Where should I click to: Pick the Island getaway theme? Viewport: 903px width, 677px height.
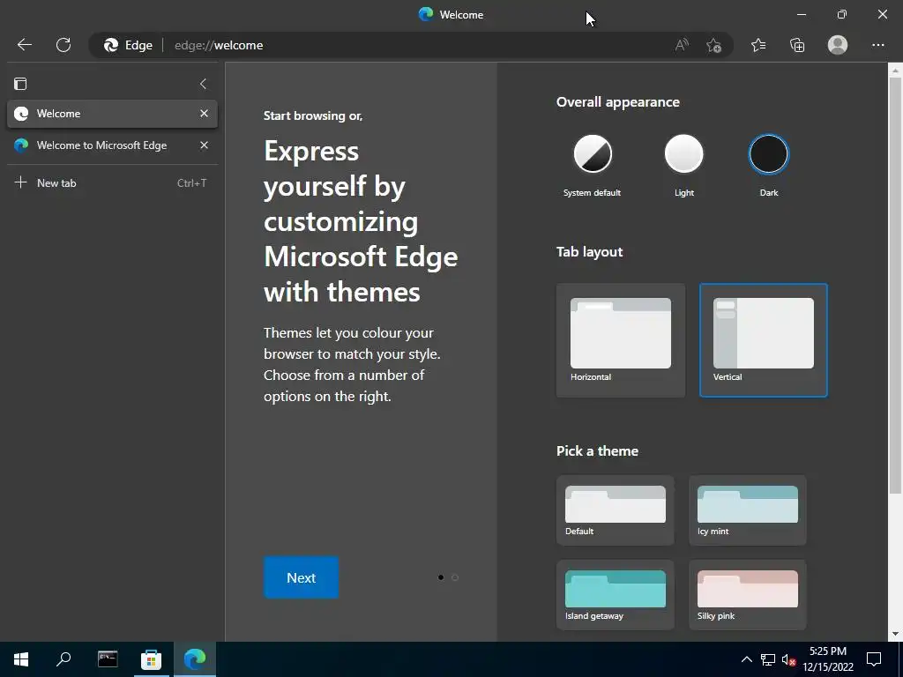click(615, 595)
